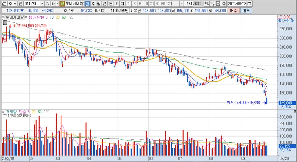Select the minute (분) chart tab
The width and height of the screenshot is (297, 162).
pos(110,4)
